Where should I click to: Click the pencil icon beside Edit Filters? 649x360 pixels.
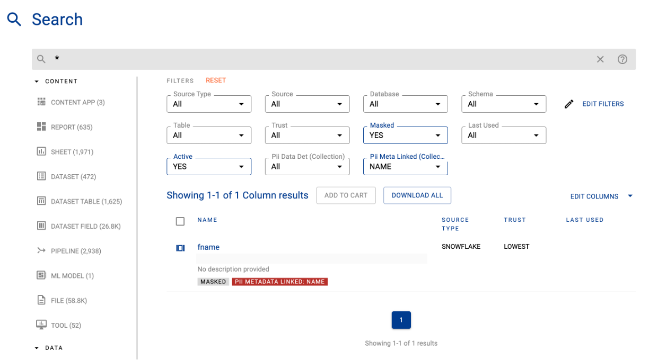click(x=569, y=104)
